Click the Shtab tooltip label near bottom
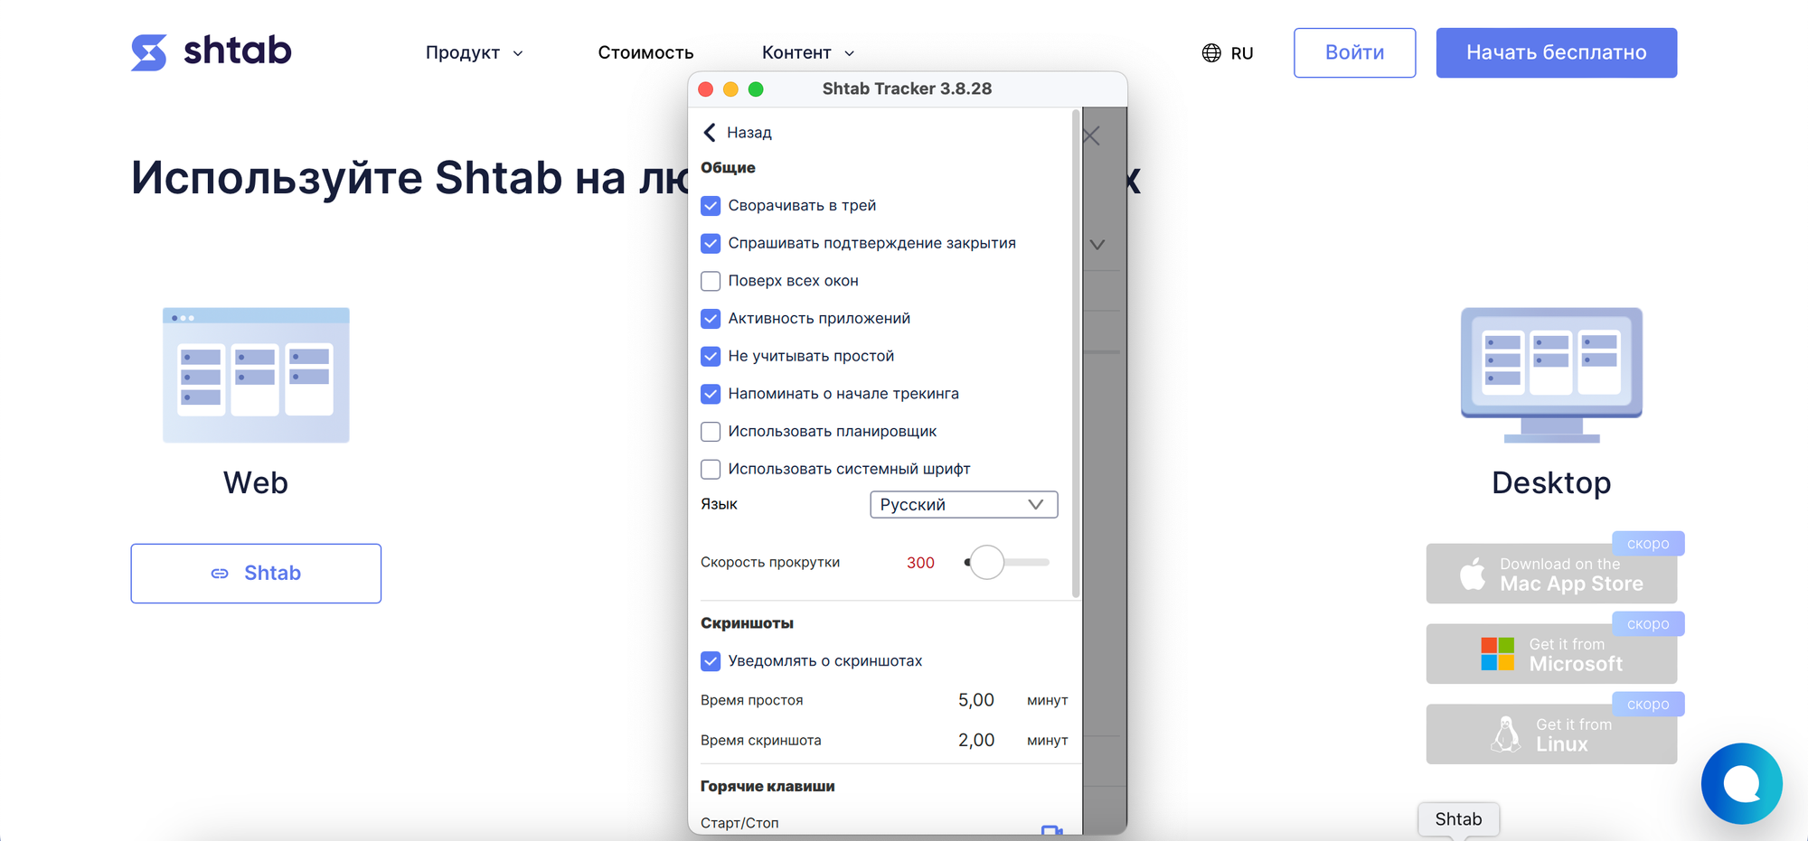This screenshot has width=1808, height=841. pos(1458,819)
